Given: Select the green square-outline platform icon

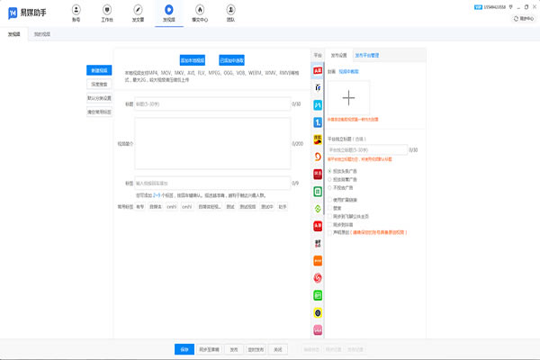Looking at the screenshot, I should [x=318, y=192].
